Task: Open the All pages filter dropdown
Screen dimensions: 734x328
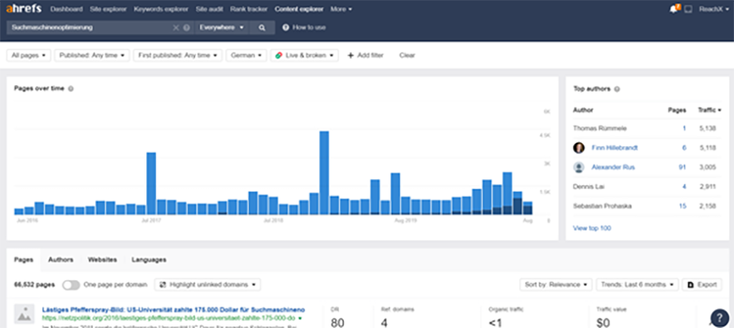Action: 29,55
